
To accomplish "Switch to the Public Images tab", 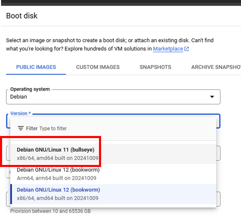I will click(x=36, y=67).
